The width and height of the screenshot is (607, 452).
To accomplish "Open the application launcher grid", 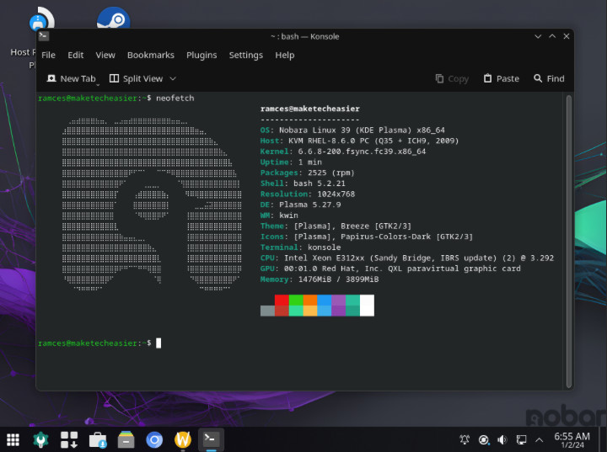I will point(13,439).
